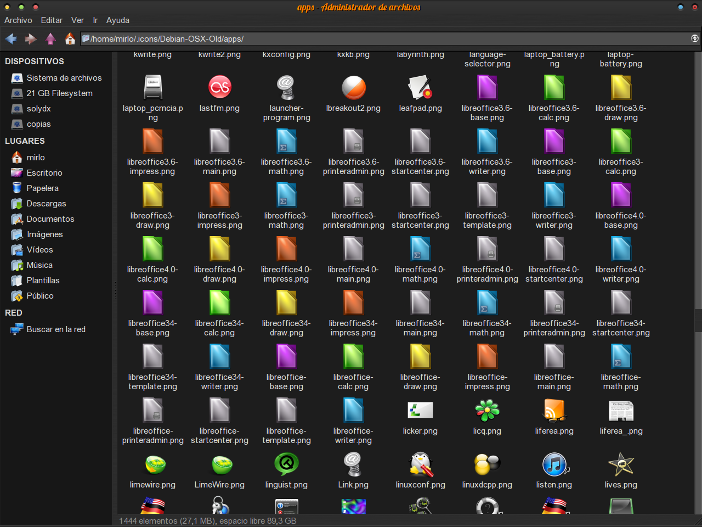Go forward using the forward arrow
Viewport: 702px width, 527px height.
(x=31, y=39)
